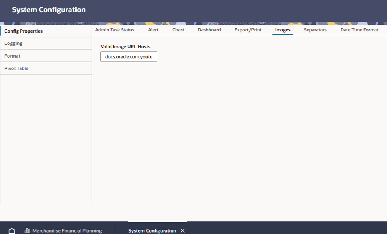The height and width of the screenshot is (234, 387).
Task: Click the System Configuration page title
Action: pos(49,10)
